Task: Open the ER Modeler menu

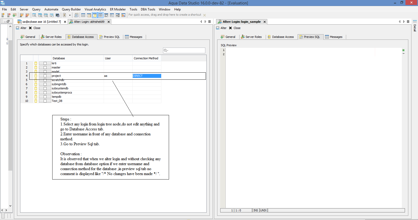Action: (x=118, y=9)
